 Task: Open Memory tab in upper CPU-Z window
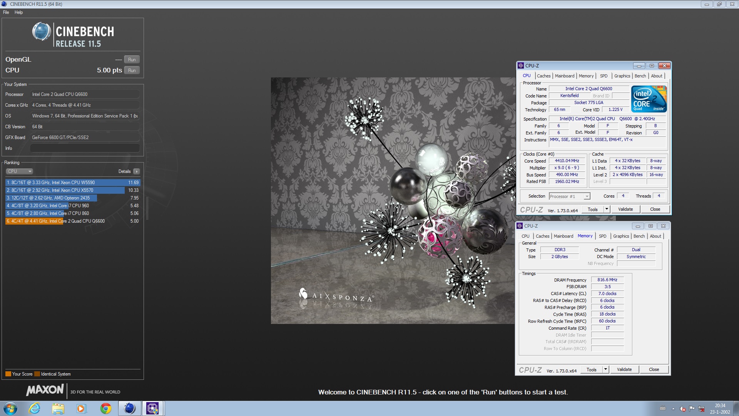(586, 76)
